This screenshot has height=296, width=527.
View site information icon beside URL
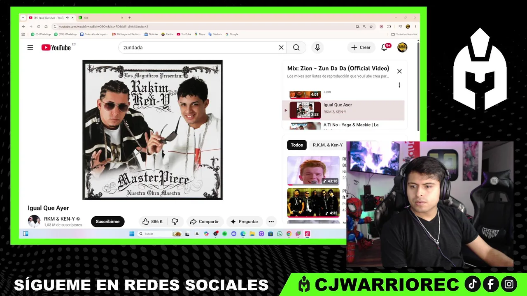(x=55, y=27)
